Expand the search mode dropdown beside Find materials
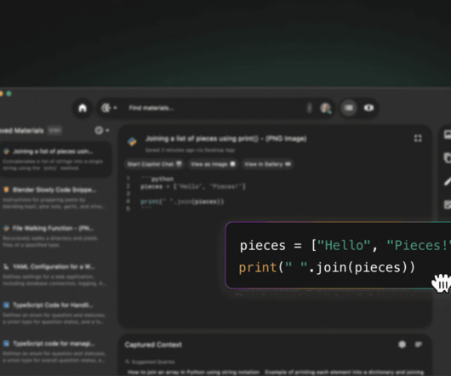Screen dimensions: 451x376 pyautogui.click(x=109, y=108)
